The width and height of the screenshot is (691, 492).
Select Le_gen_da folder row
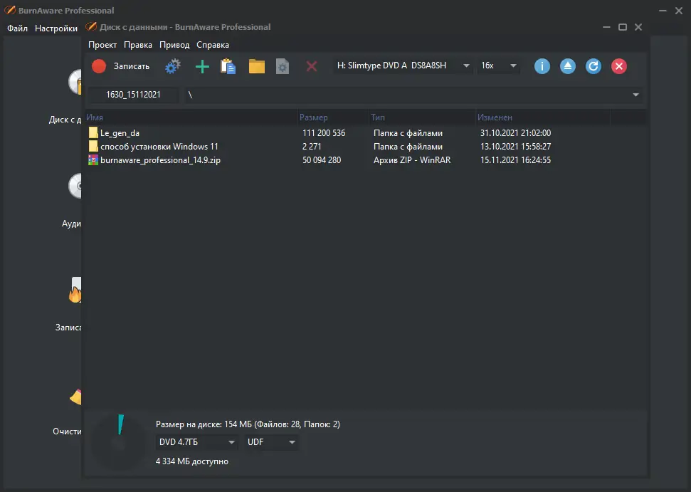coord(366,132)
